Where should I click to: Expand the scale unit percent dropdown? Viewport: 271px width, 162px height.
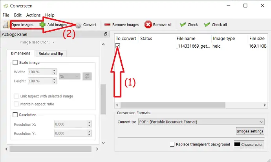coord(70,76)
